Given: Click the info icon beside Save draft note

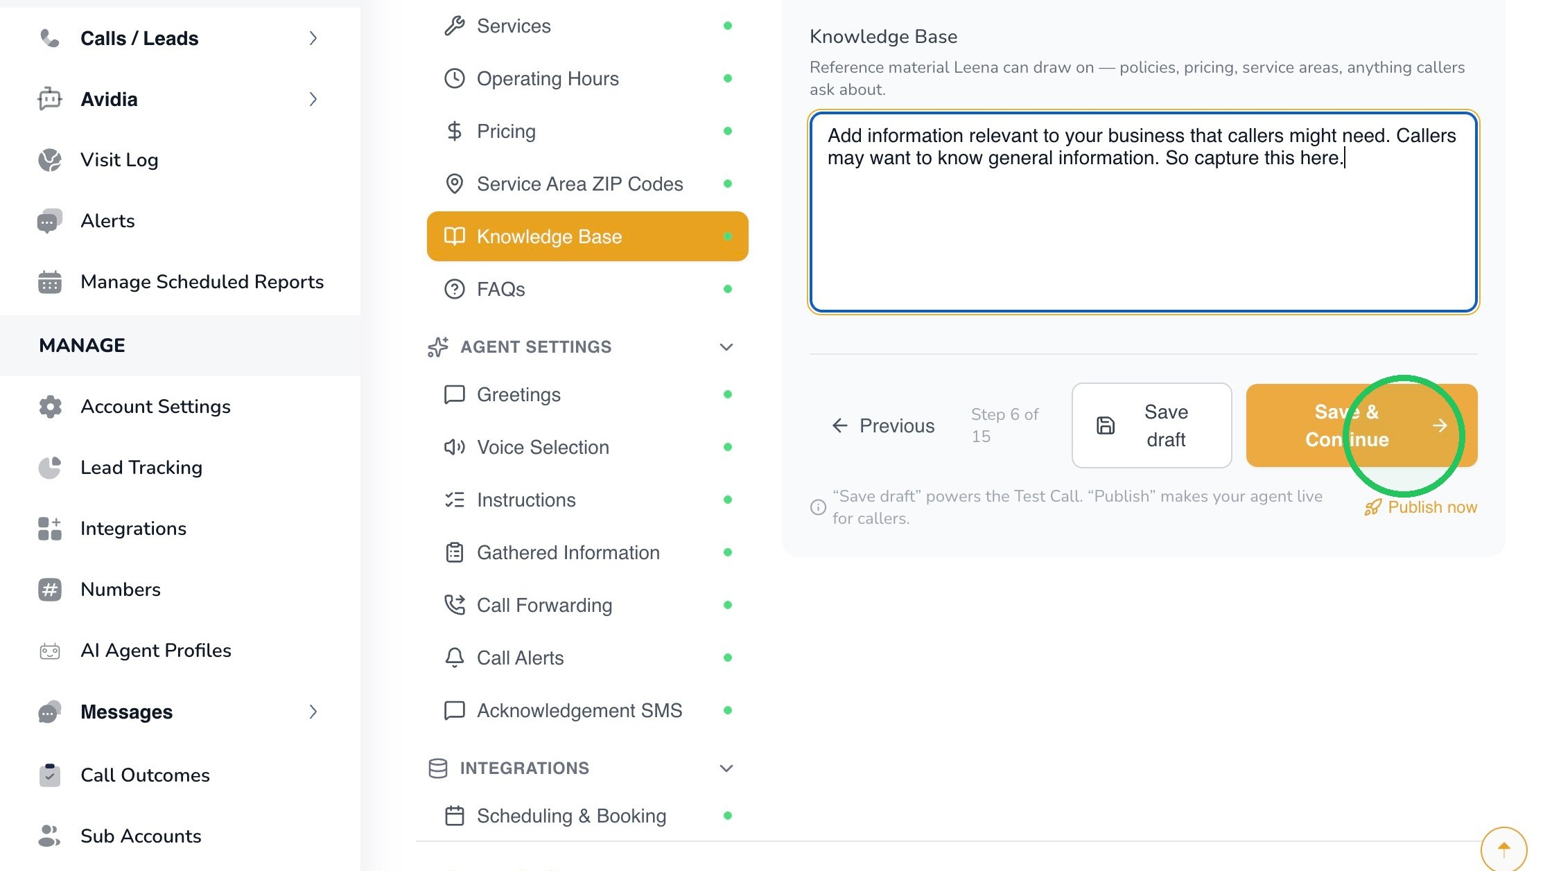Looking at the screenshot, I should [x=818, y=507].
